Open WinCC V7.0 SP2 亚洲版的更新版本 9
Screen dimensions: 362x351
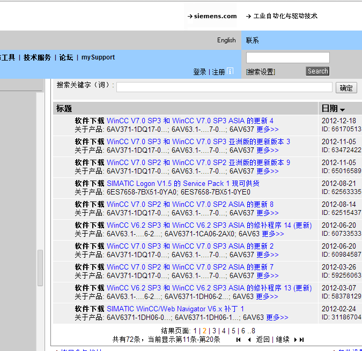coord(198,162)
